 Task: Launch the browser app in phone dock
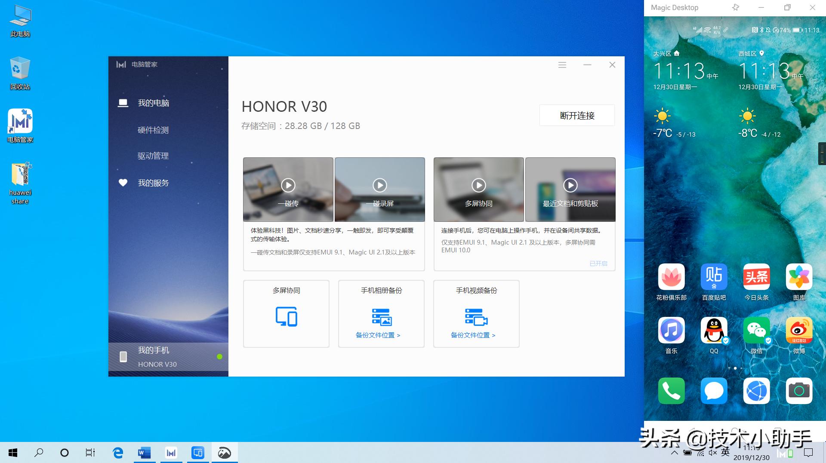click(x=756, y=391)
